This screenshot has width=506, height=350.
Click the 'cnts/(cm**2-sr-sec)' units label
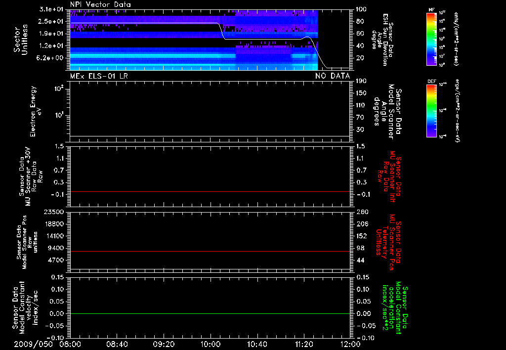[x=456, y=39]
